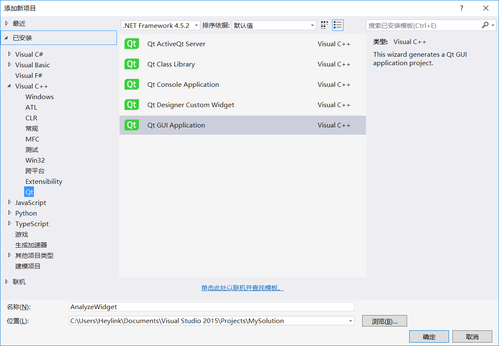This screenshot has width=499, height=346.
Task: Select ATL under Visual C++
Action: click(x=31, y=107)
